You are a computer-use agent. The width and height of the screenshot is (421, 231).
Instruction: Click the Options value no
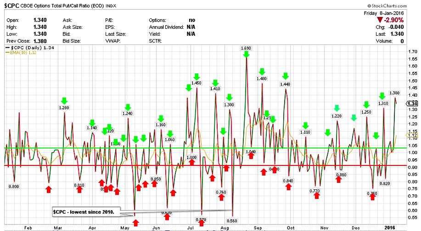[x=192, y=20]
